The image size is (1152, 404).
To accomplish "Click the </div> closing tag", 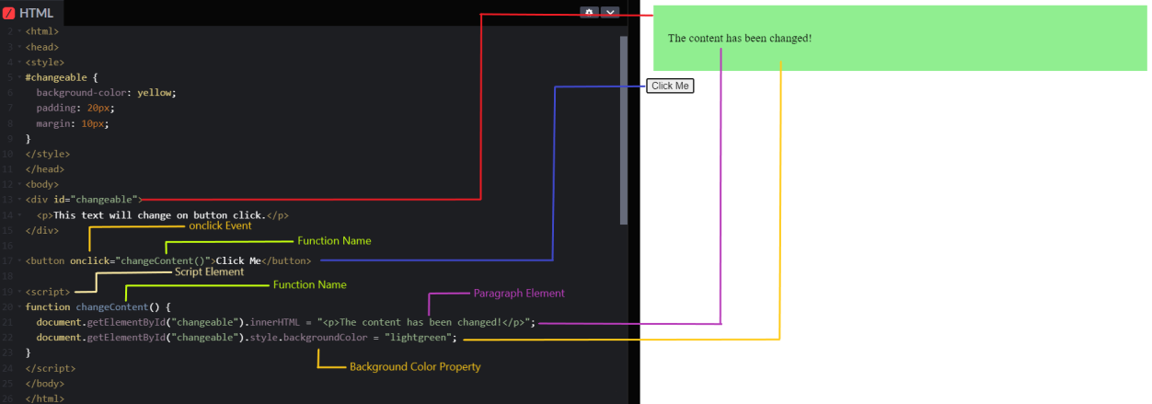I will 42,230.
